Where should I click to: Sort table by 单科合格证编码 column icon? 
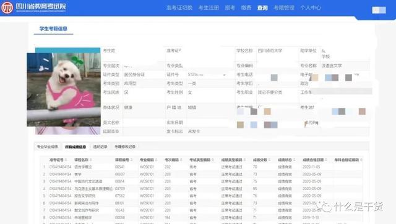tap(361, 160)
